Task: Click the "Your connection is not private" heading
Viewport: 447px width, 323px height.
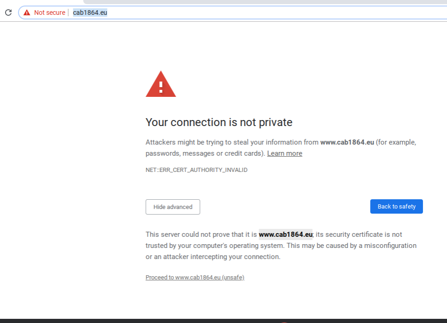Action: point(219,122)
